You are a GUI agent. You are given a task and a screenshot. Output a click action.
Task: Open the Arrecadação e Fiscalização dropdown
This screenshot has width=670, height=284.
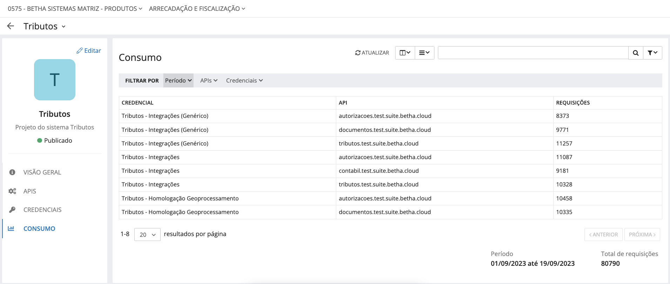click(x=197, y=9)
